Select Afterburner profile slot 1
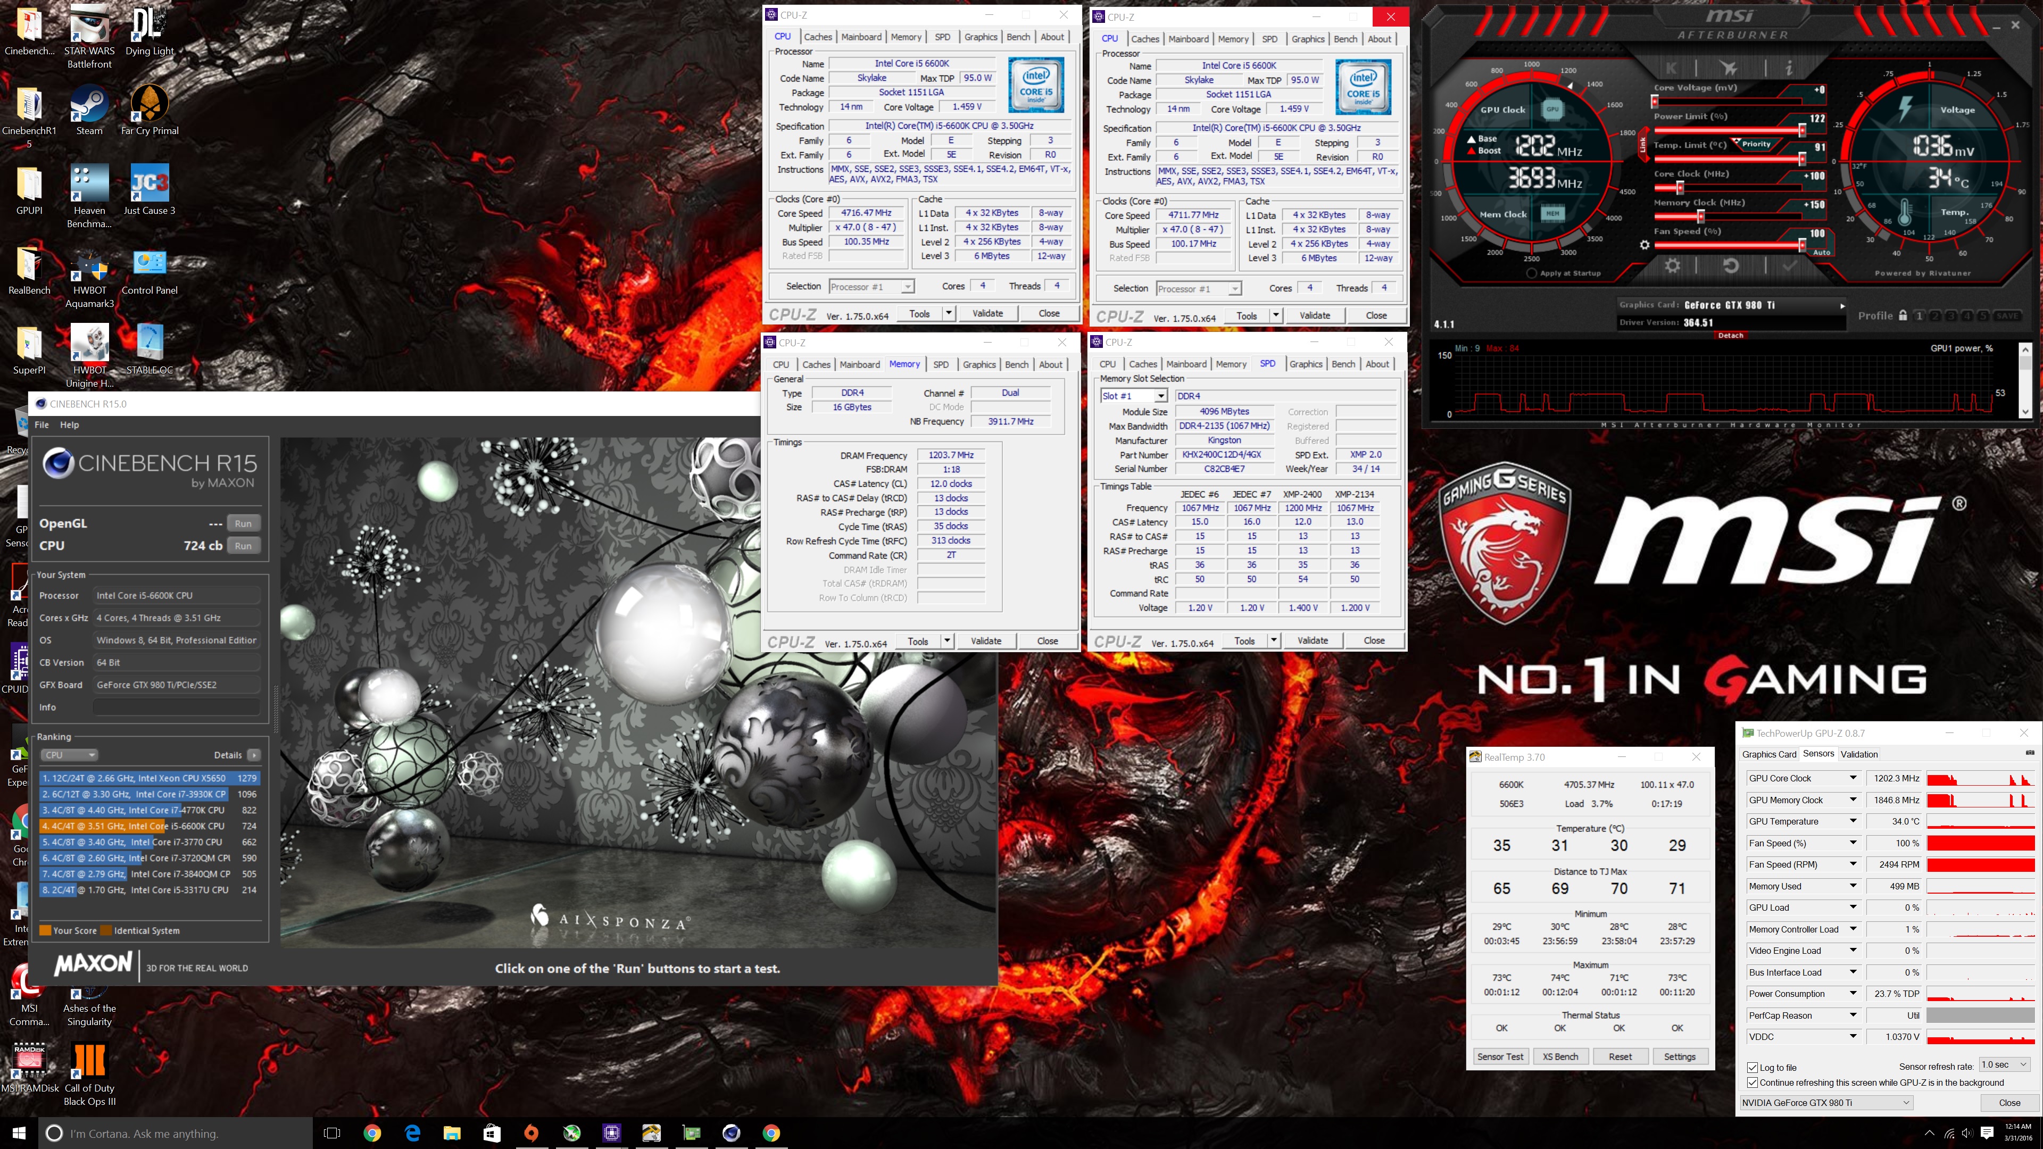 pos(1919,315)
